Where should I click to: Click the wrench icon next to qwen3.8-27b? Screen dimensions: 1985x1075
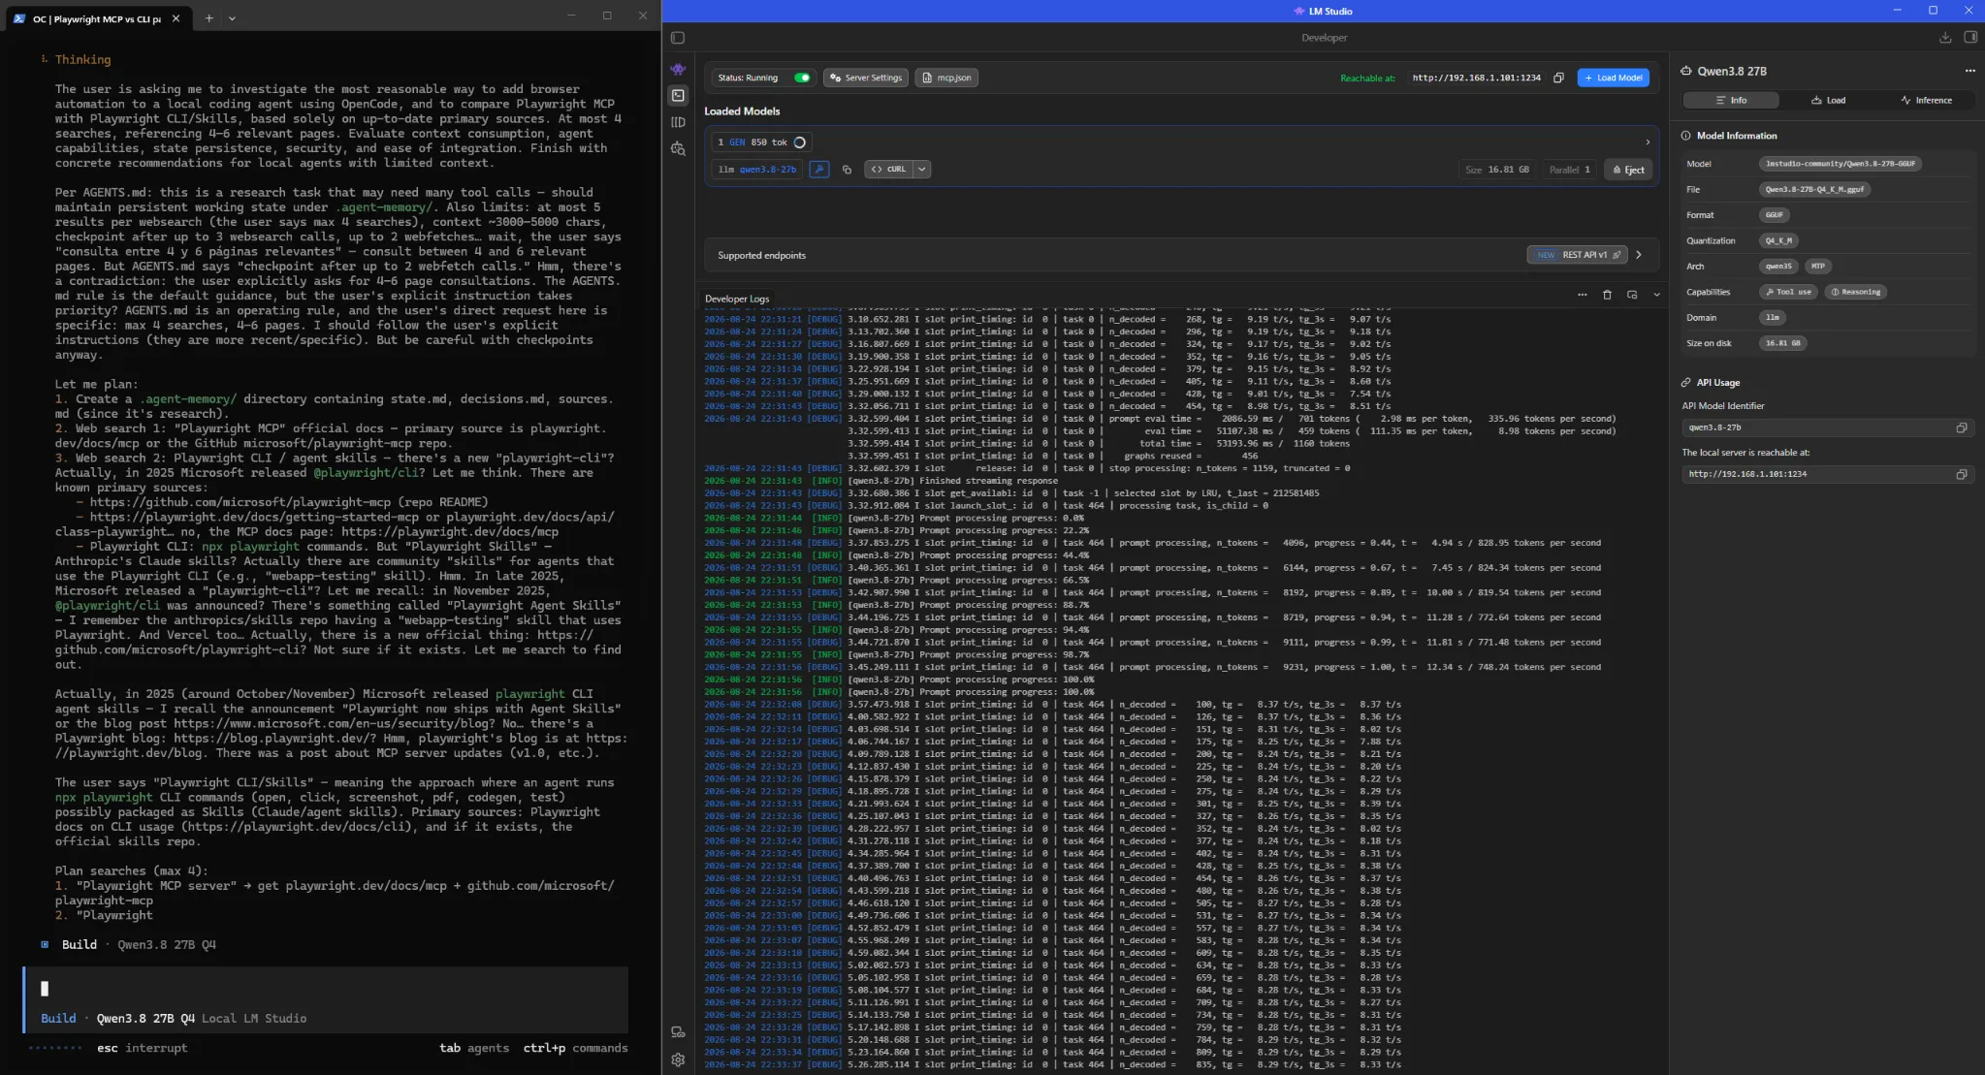[x=819, y=169]
